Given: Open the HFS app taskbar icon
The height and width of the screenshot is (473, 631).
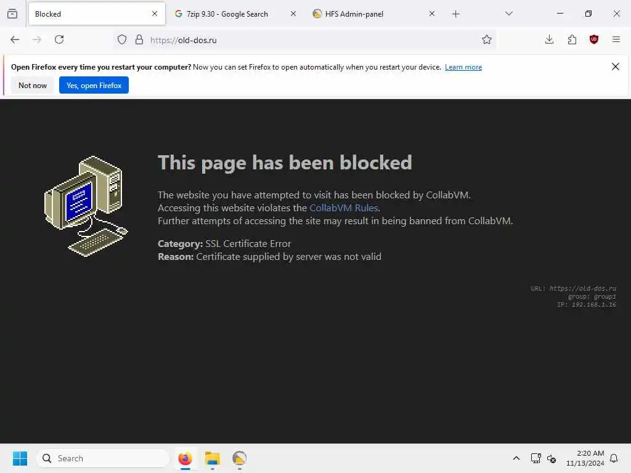Looking at the screenshot, I should (239, 458).
